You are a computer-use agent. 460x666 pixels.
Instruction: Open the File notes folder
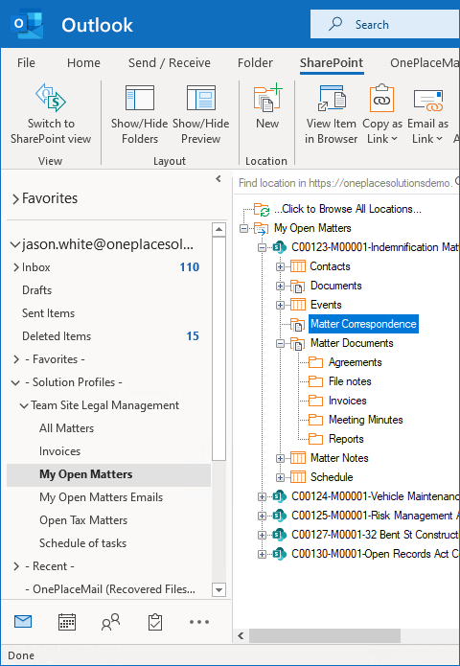[350, 381]
